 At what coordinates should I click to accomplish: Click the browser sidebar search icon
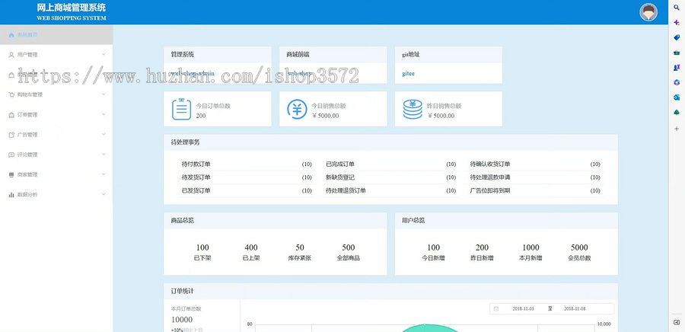(677, 8)
